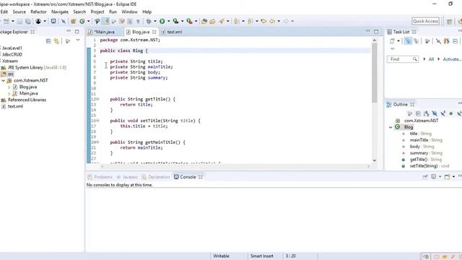This screenshot has width=462, height=260.
Task: Open the Back navigation history dropdown
Action: coord(279,21)
